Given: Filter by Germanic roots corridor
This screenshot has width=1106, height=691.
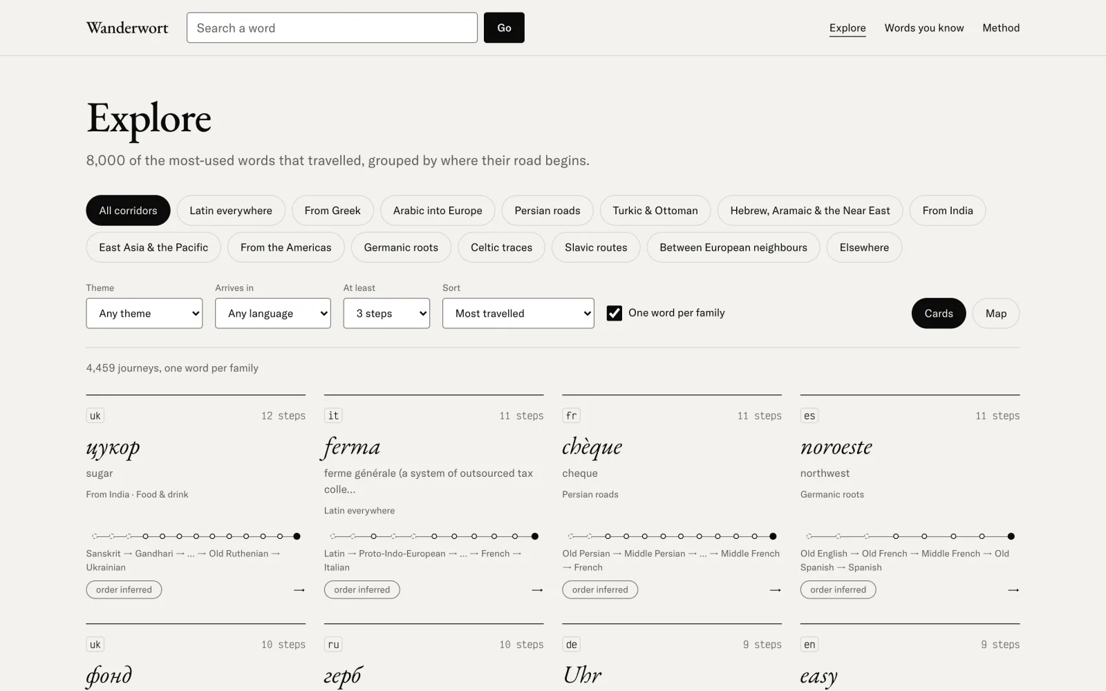Looking at the screenshot, I should (x=401, y=247).
